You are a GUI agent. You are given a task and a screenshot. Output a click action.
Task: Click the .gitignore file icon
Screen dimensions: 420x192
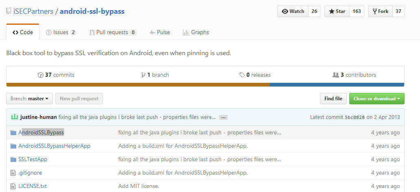pos(13,173)
